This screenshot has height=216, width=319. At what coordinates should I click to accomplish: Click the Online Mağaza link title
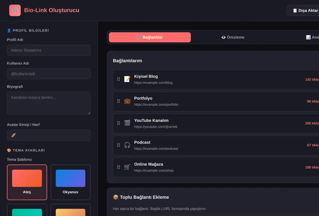coord(149,164)
